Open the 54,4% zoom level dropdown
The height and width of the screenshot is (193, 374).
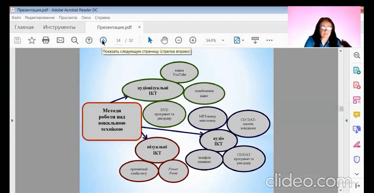point(223,41)
